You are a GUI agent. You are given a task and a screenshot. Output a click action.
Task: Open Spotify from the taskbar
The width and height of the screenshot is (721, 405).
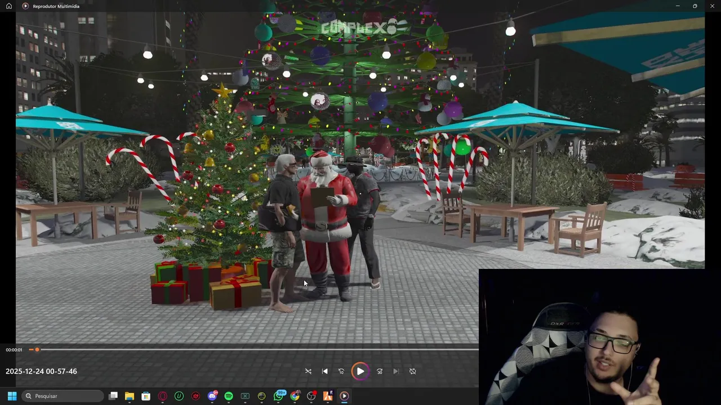tap(229, 396)
